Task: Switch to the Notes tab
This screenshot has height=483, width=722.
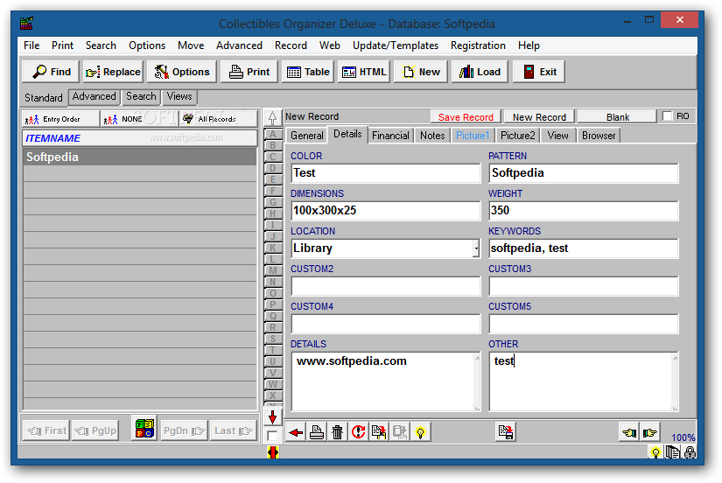Action: tap(432, 136)
